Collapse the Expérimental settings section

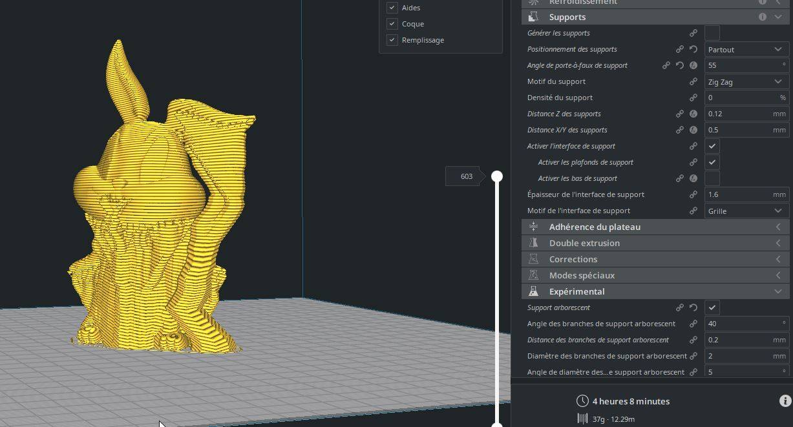tap(655, 291)
